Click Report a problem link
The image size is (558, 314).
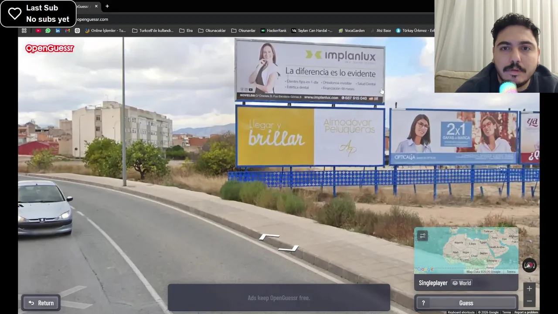526,312
